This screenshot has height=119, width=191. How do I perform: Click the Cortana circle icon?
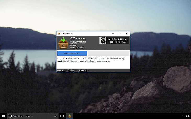pyautogui.click(x=10, y=116)
